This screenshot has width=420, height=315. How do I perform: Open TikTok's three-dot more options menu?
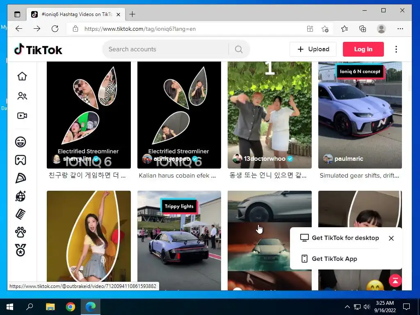(x=396, y=49)
